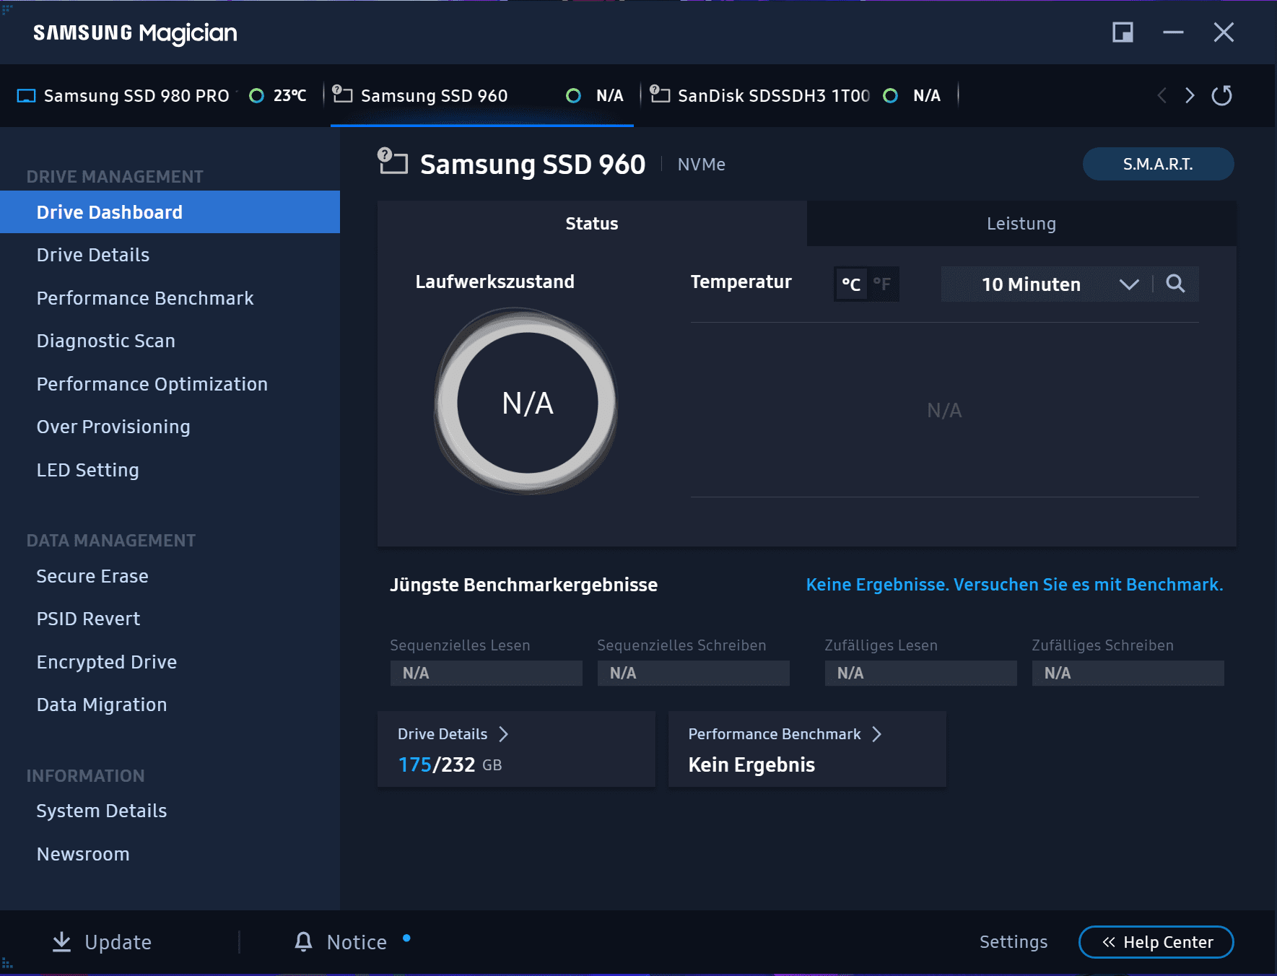Switch to SanDisk SDSSDH3 1T00 drive tab
The image size is (1277, 976).
click(x=800, y=96)
